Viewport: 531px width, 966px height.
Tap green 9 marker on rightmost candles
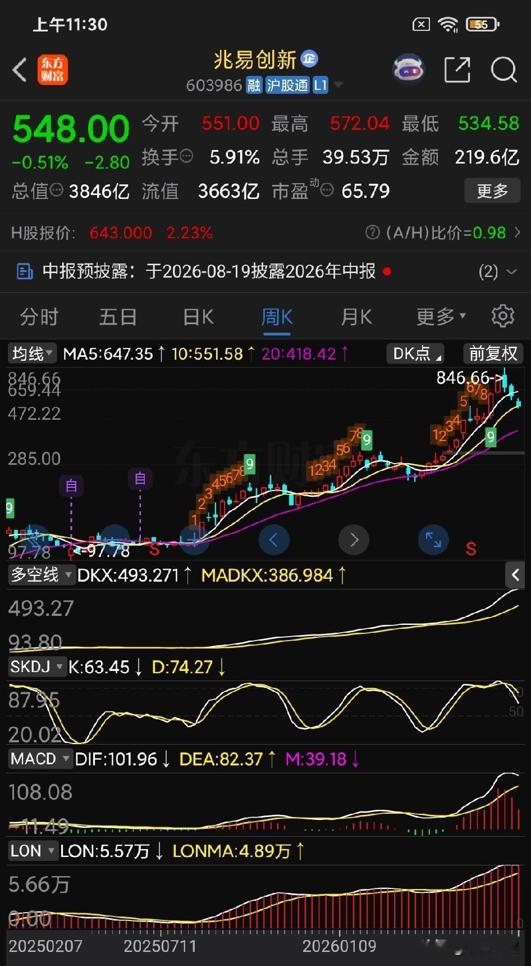point(491,437)
